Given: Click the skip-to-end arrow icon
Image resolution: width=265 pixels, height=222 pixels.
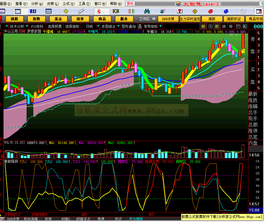Looking at the screenshot, I should tap(245, 26).
